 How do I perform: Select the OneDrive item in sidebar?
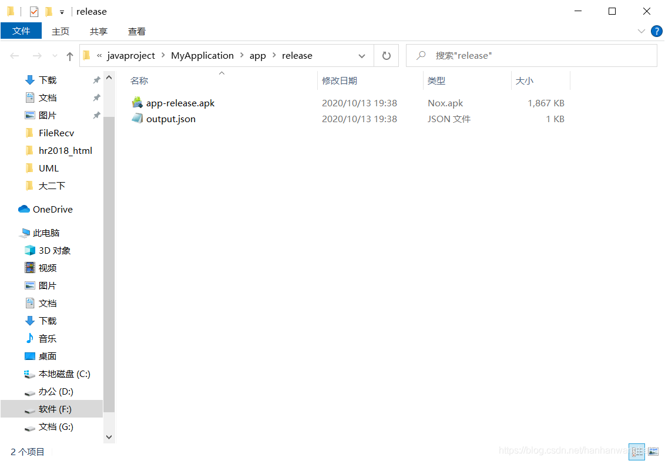click(50, 209)
